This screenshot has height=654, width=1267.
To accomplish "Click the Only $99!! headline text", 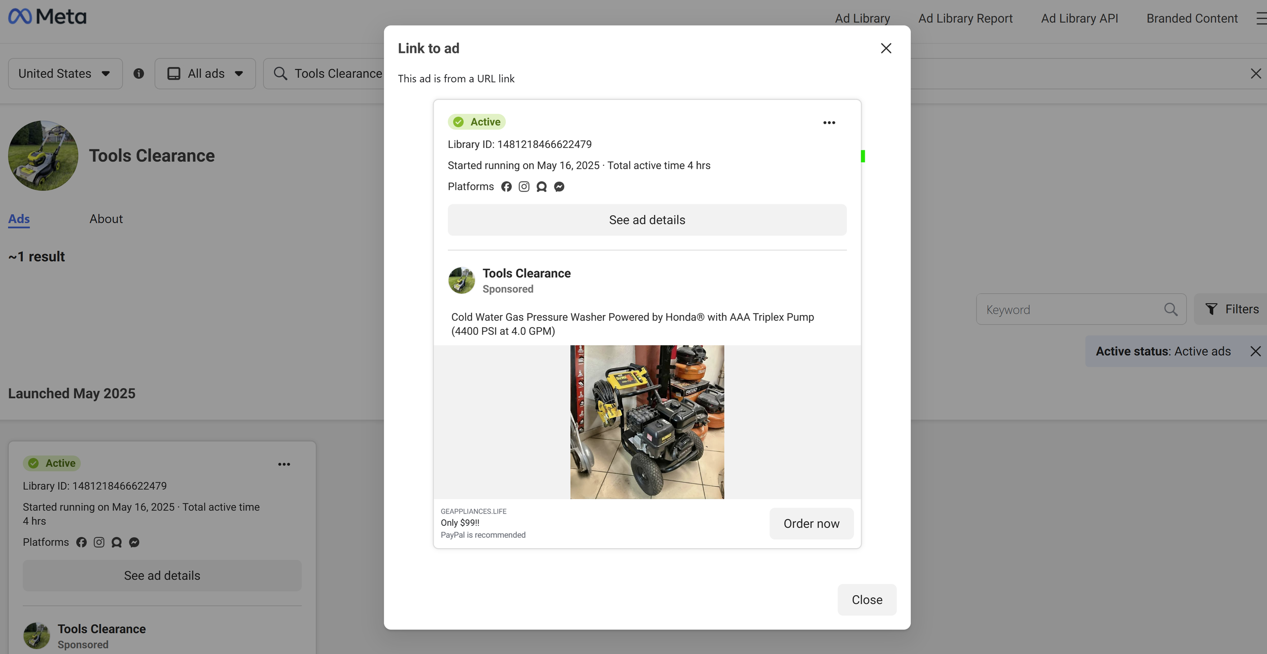I will click(x=460, y=522).
